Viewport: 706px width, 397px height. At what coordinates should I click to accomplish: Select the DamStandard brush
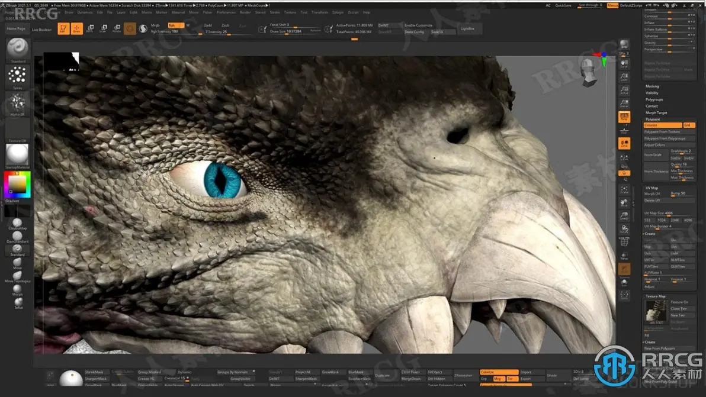pos(17,237)
